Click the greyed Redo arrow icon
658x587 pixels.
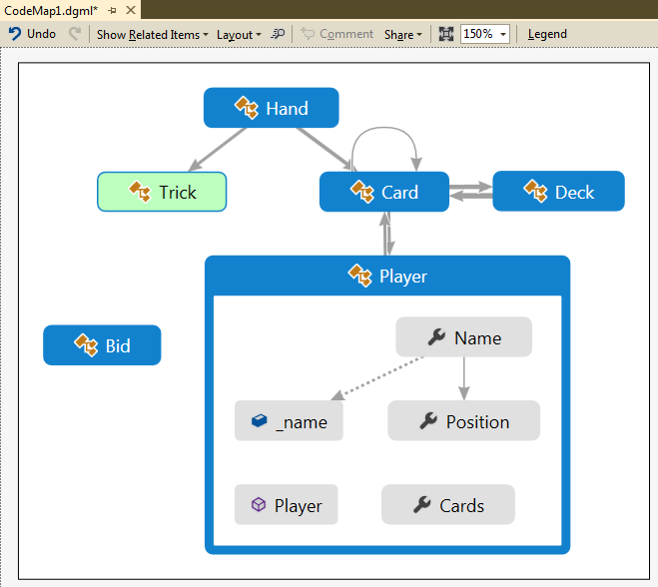pos(75,34)
